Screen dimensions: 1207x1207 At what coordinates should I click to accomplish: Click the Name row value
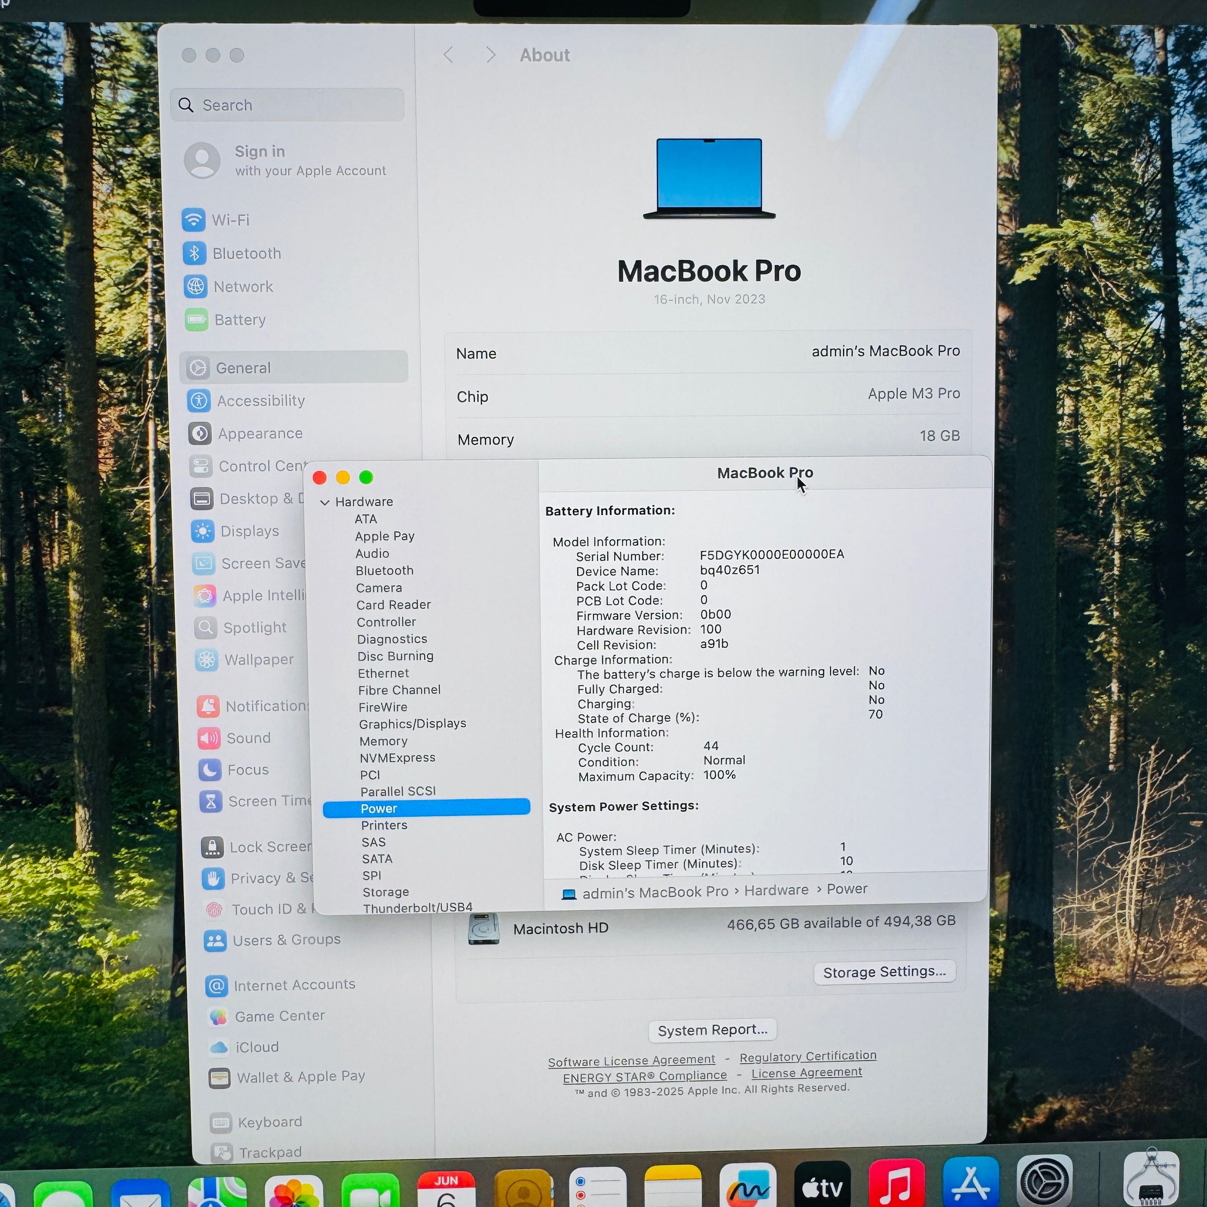pyautogui.click(x=885, y=351)
